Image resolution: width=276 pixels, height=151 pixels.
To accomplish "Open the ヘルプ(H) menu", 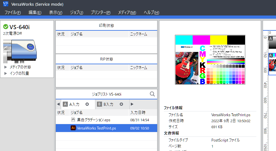I will point(151,12).
